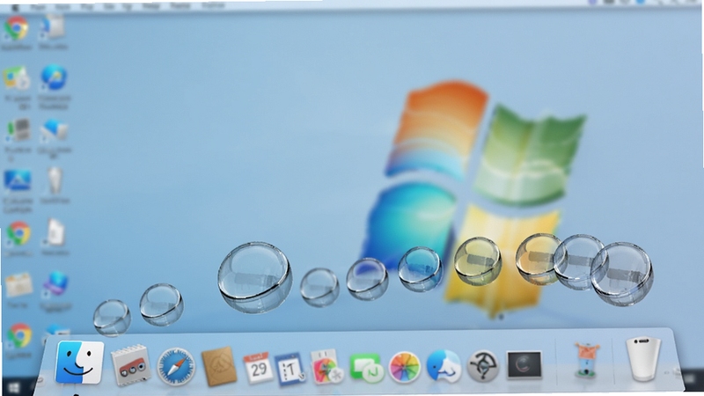704x396 pixels.
Task: Open the gray round compass-like dock icon
Action: click(x=482, y=366)
